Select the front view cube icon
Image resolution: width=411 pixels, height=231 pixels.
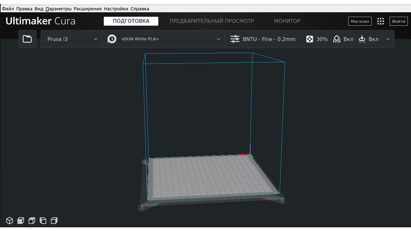click(x=20, y=221)
